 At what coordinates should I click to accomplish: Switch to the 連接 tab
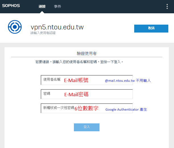pyautogui.click(x=42, y=7)
